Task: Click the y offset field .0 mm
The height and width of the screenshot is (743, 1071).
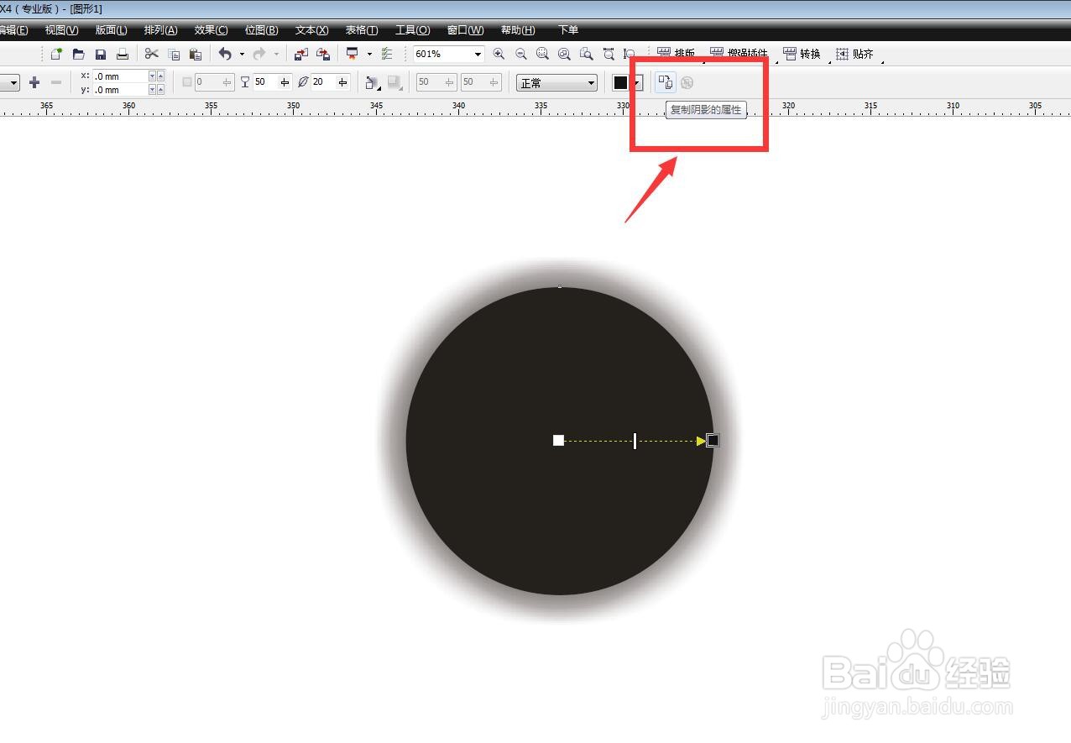Action: pyautogui.click(x=120, y=89)
